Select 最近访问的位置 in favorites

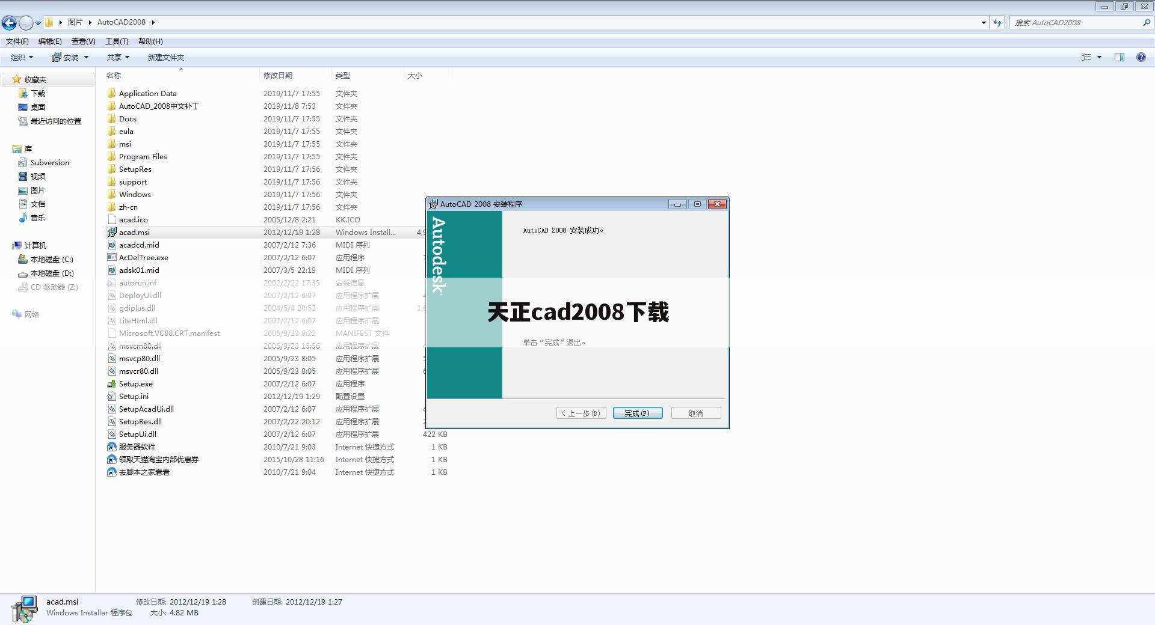point(56,121)
